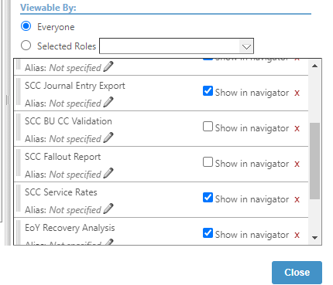Edit alias pencil for SCC BU CC Validation
This screenshot has height=285, width=333.
coord(108,137)
